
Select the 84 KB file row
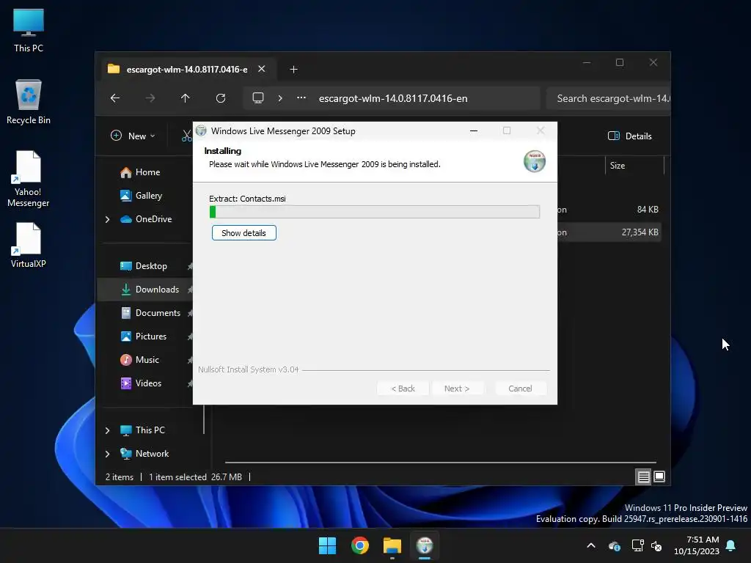click(608, 210)
